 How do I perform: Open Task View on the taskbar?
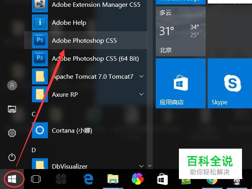[x=36, y=179]
